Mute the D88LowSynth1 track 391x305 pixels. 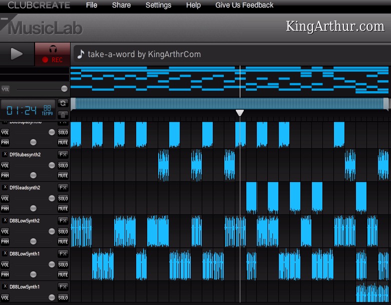[x=63, y=274]
